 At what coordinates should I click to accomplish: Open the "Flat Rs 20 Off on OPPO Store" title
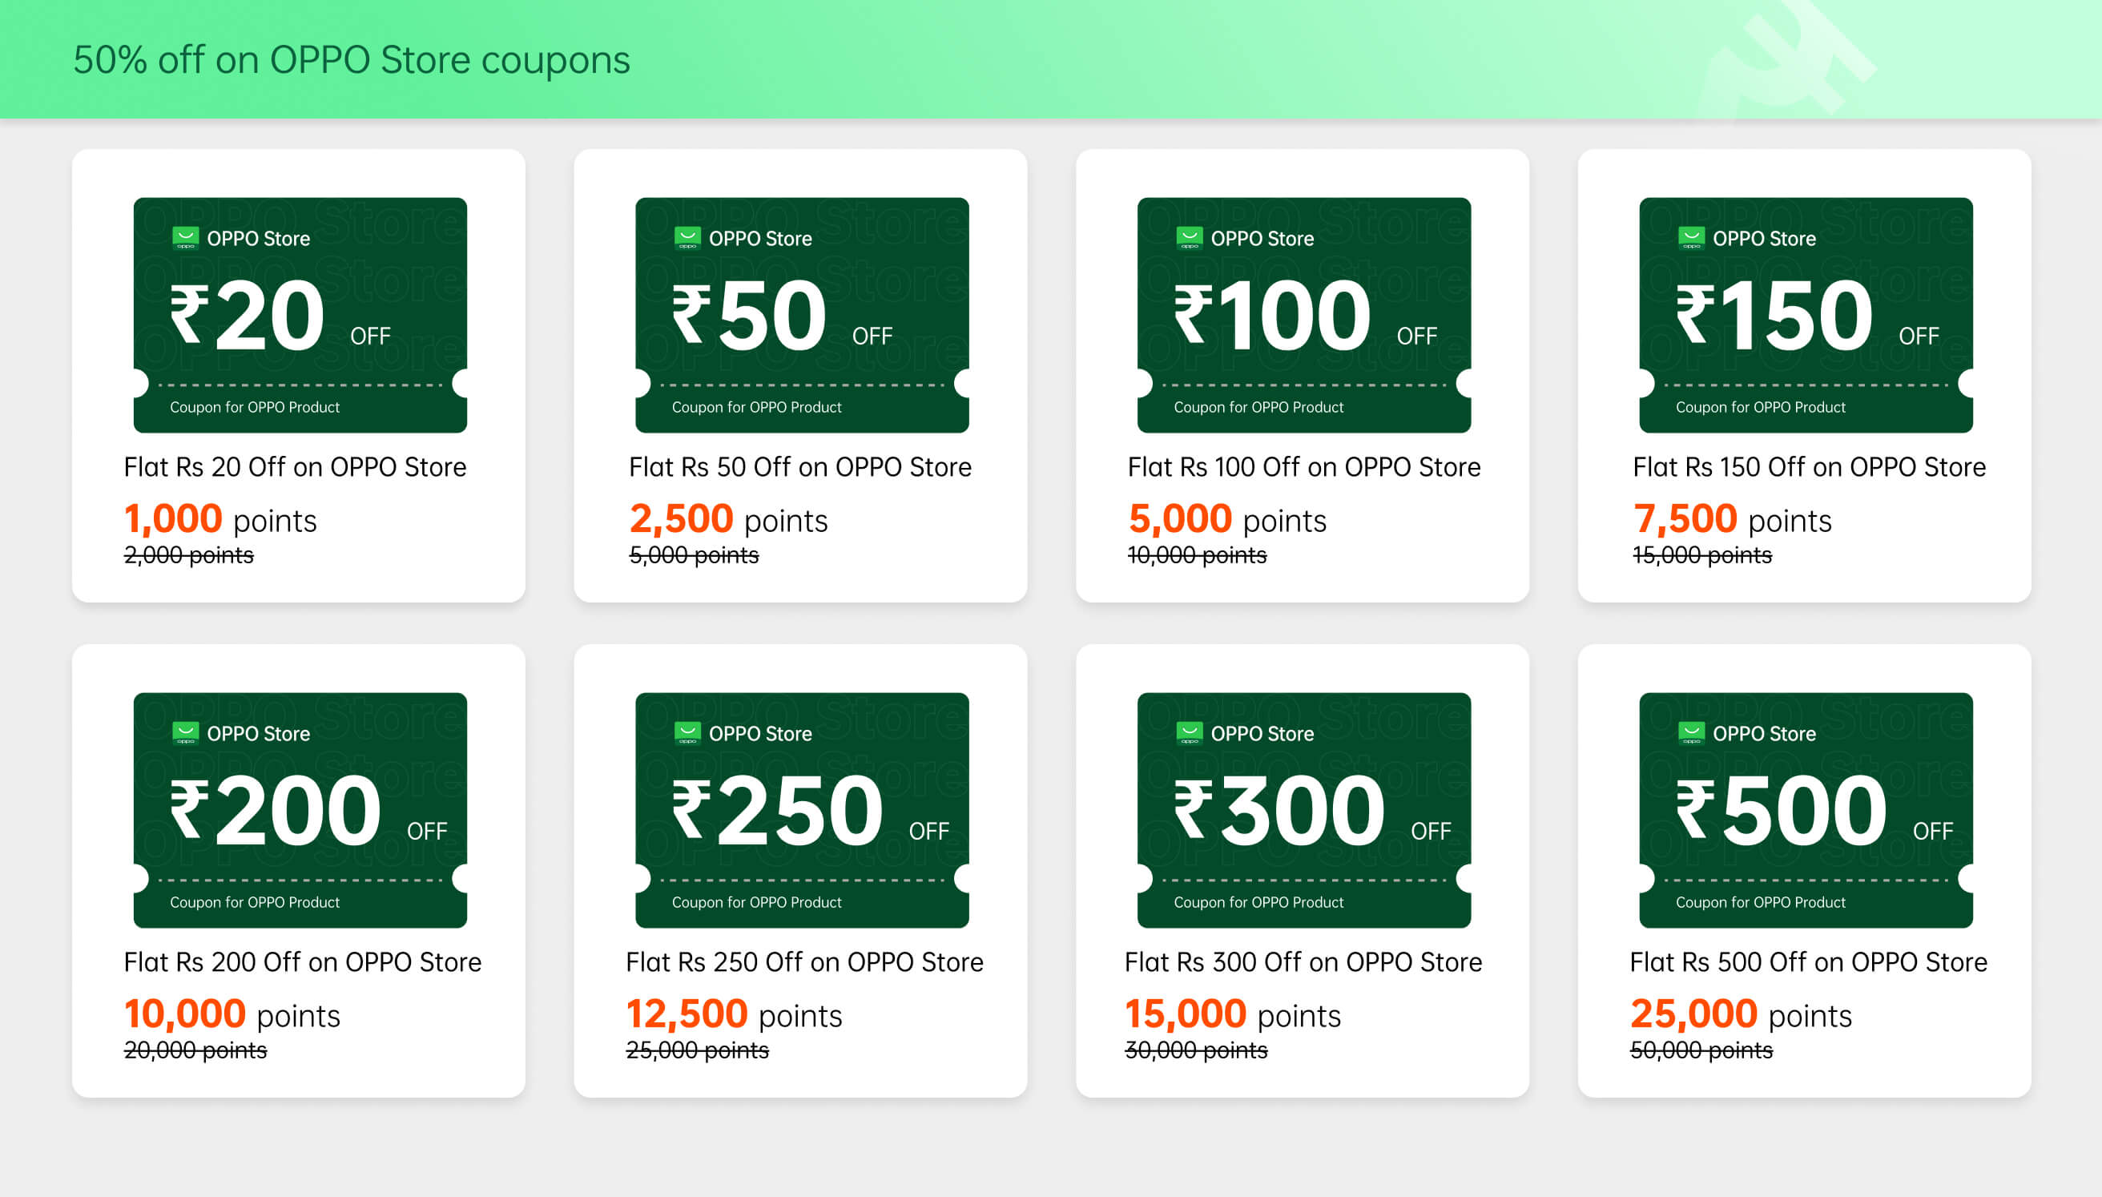click(295, 467)
